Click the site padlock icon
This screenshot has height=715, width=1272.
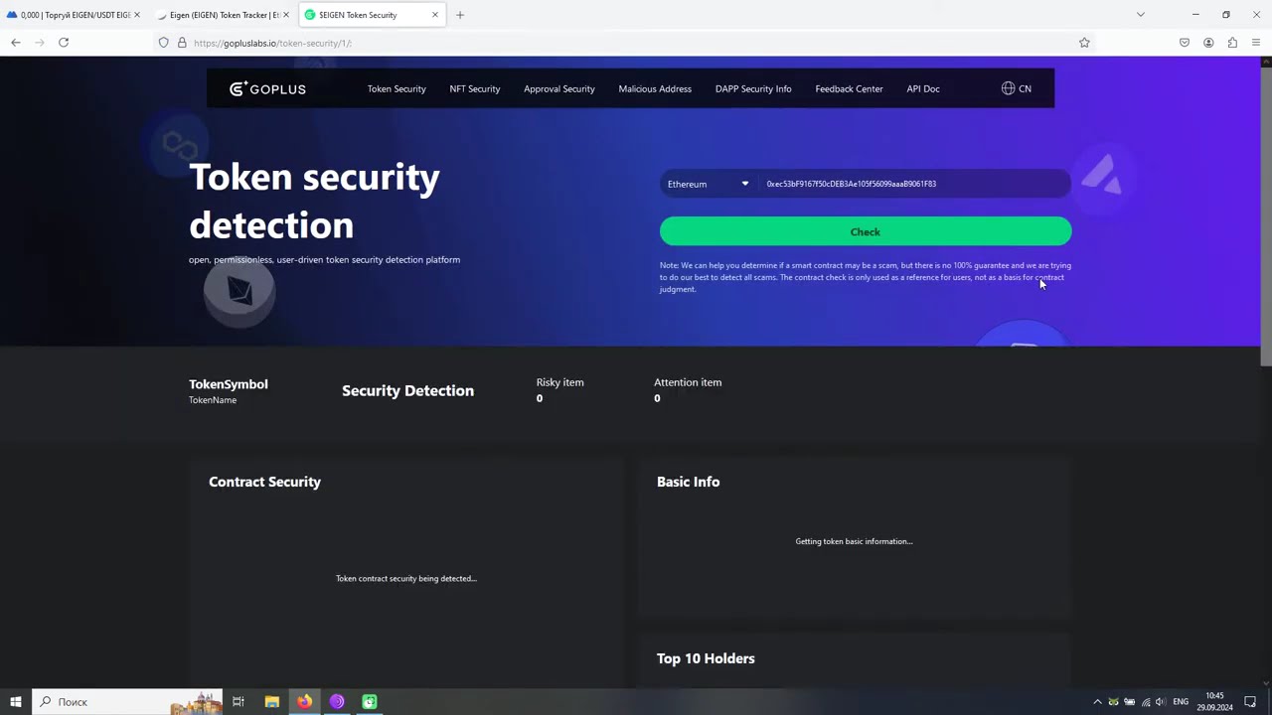(x=182, y=43)
